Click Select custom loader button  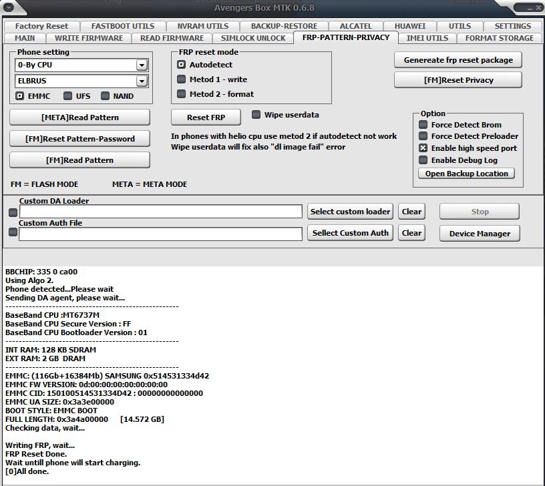click(350, 212)
